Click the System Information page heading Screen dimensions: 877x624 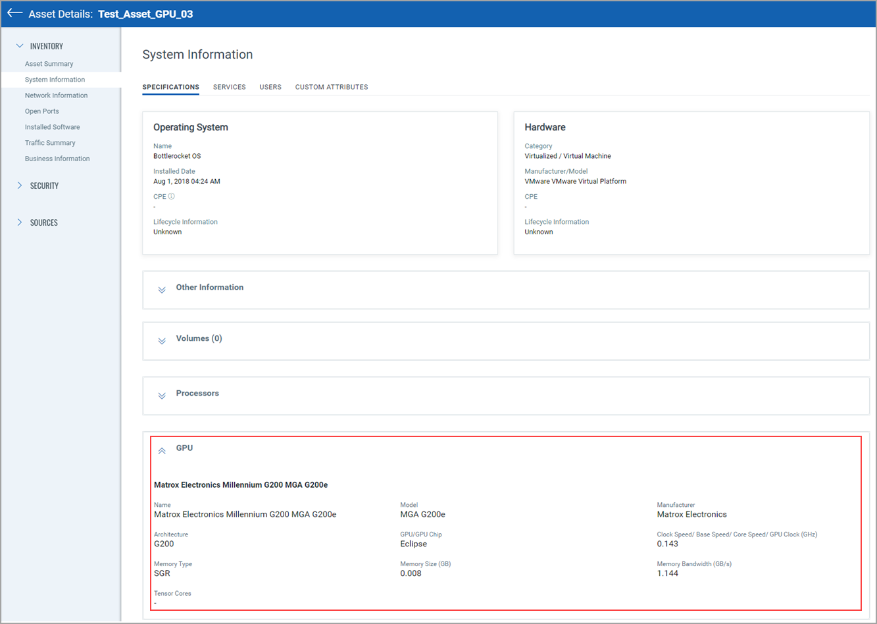[197, 55]
